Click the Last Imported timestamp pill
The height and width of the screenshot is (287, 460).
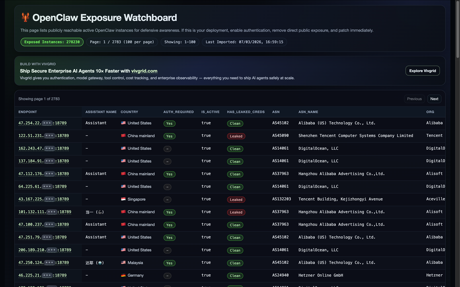[x=244, y=42]
